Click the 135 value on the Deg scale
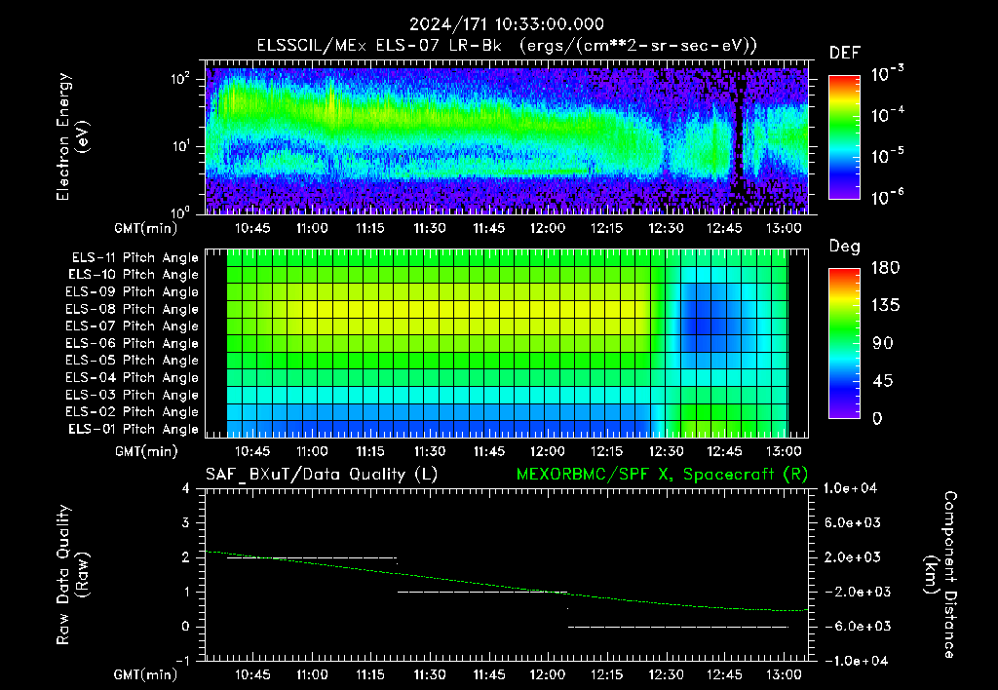 point(885,306)
